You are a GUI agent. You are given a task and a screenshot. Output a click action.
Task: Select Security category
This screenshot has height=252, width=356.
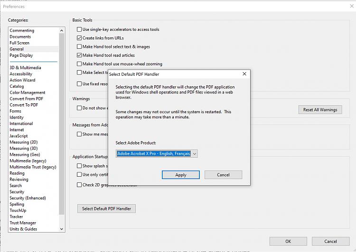tap(17, 192)
